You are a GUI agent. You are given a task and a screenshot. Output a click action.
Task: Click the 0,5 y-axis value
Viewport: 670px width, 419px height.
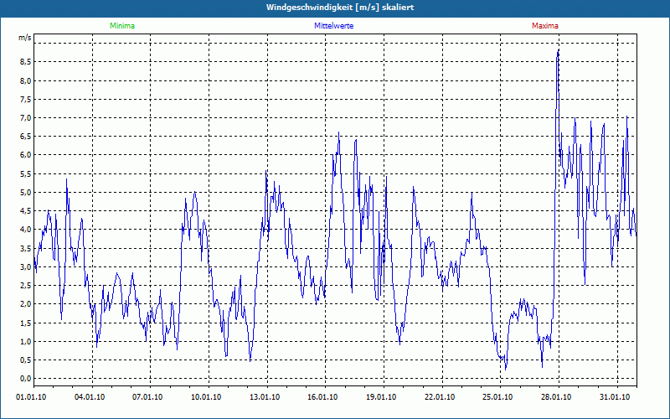25,360
